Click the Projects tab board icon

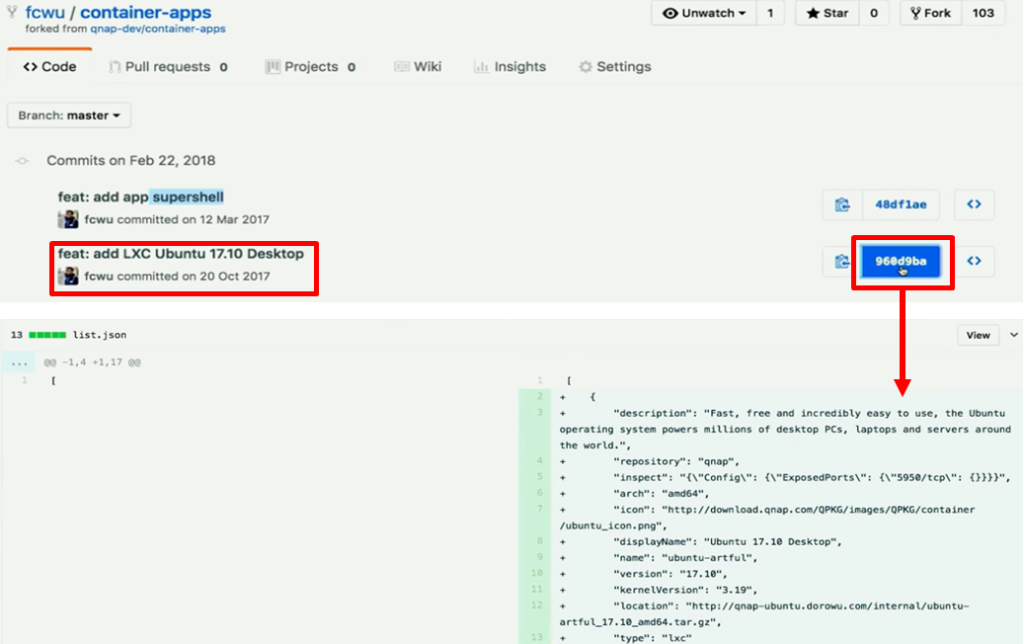(x=273, y=66)
